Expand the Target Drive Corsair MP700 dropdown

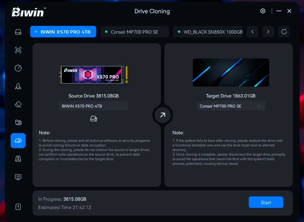coord(231,106)
